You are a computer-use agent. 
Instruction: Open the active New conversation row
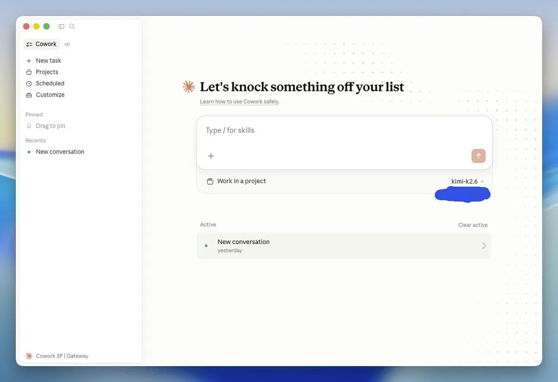(x=344, y=246)
